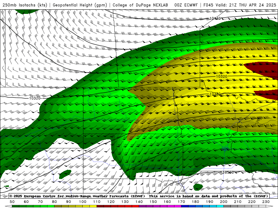Click the 10560 height contour label
278x208 pixels.
tap(228, 172)
